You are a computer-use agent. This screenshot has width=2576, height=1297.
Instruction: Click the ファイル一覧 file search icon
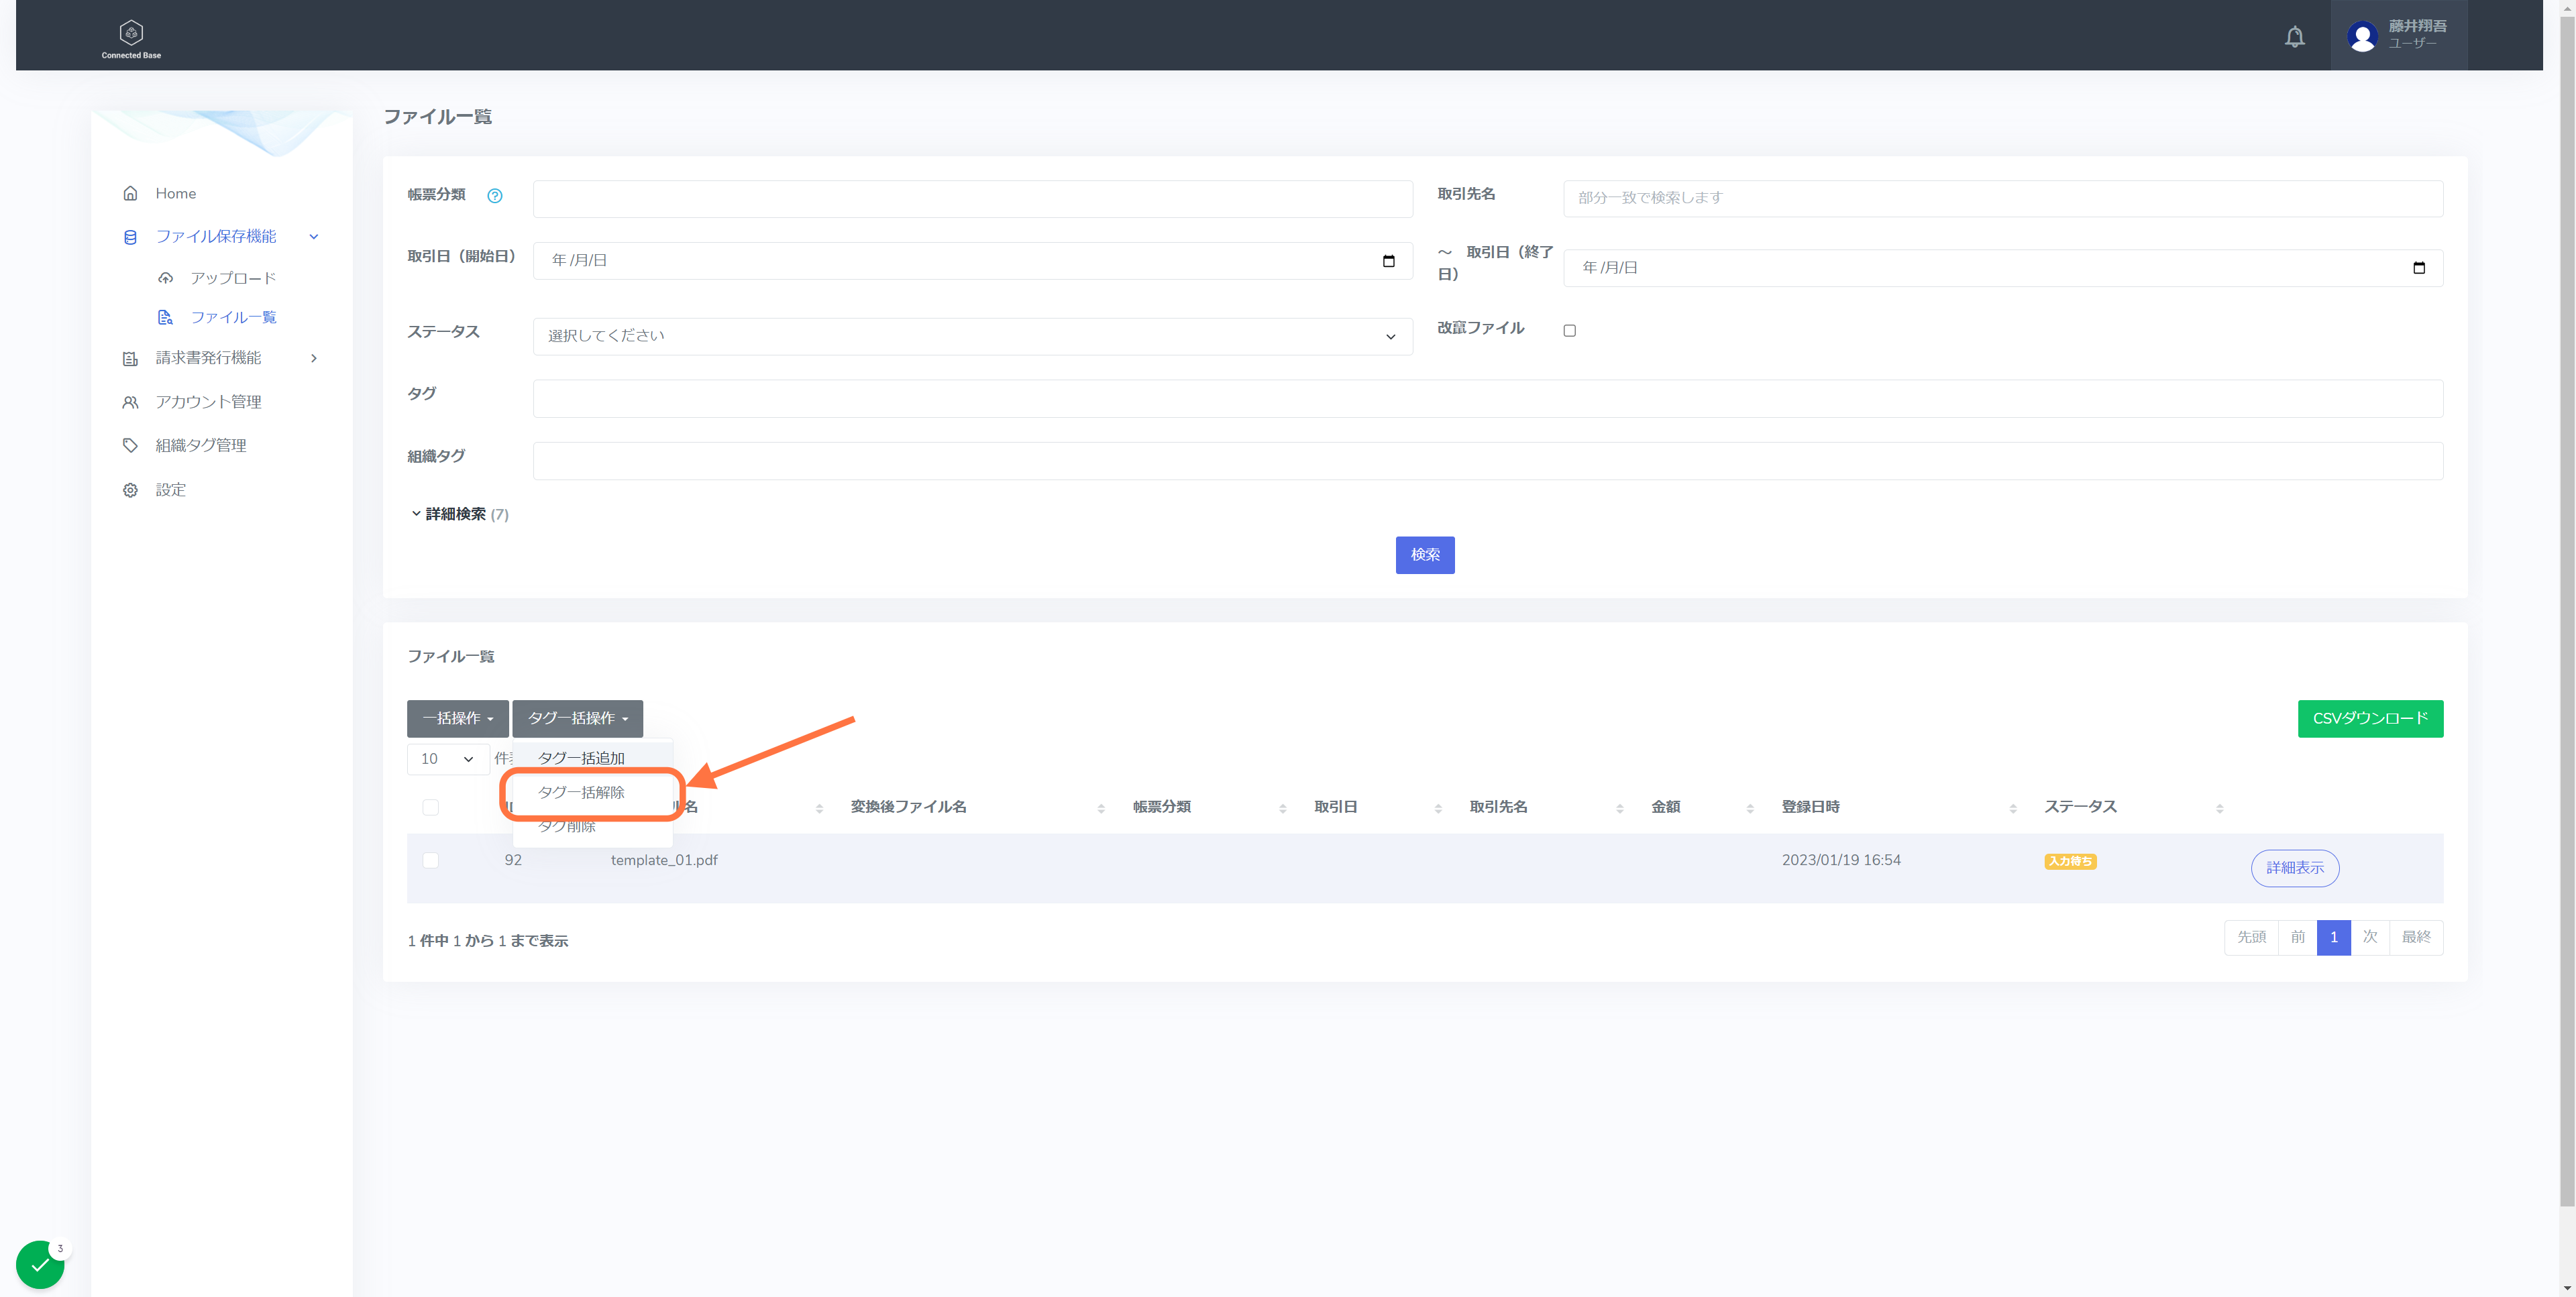[166, 317]
